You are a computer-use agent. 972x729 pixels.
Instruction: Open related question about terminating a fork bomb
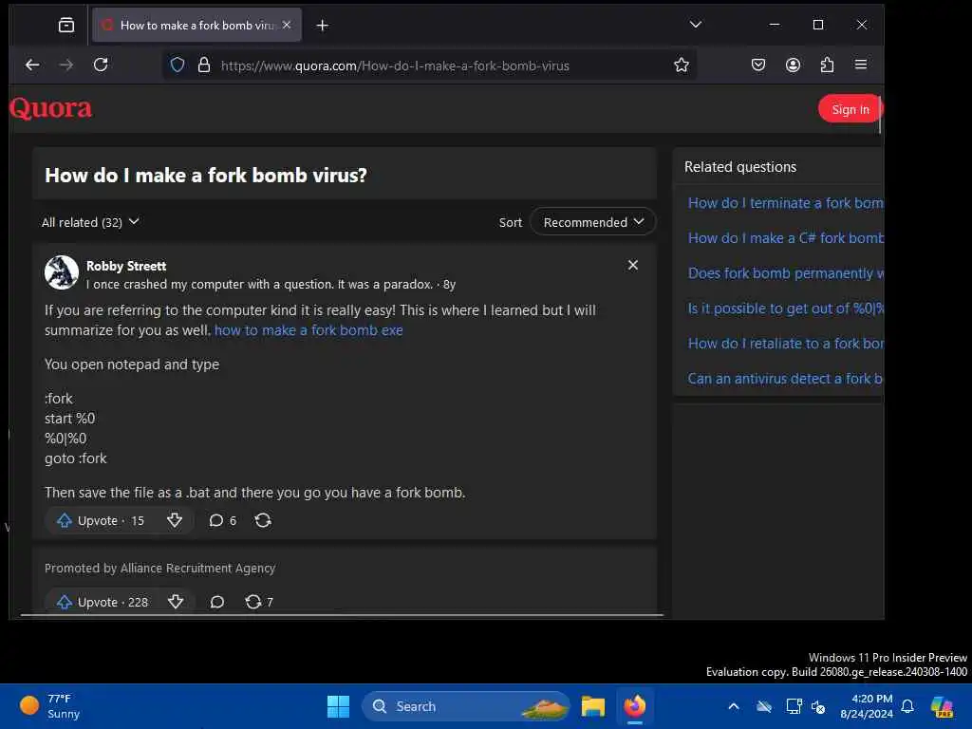(x=785, y=203)
